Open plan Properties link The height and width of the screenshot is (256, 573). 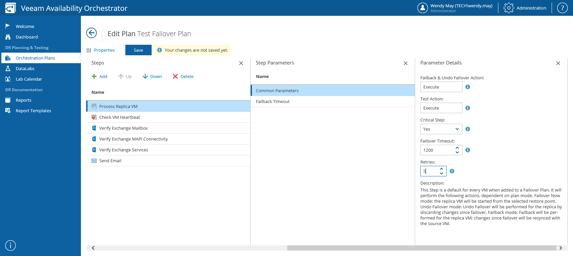coord(101,50)
